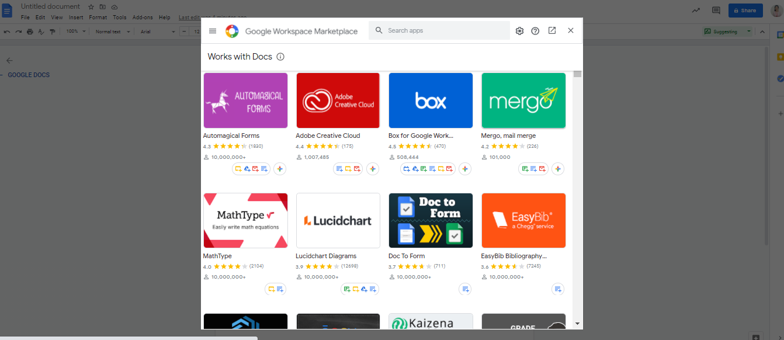Click the blue Share button
Screen dimensions: 784x340
pos(745,11)
